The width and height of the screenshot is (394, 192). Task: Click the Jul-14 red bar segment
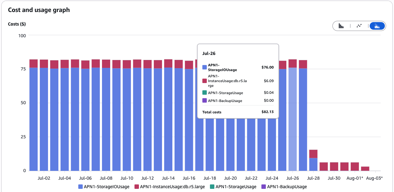click(x=168, y=63)
